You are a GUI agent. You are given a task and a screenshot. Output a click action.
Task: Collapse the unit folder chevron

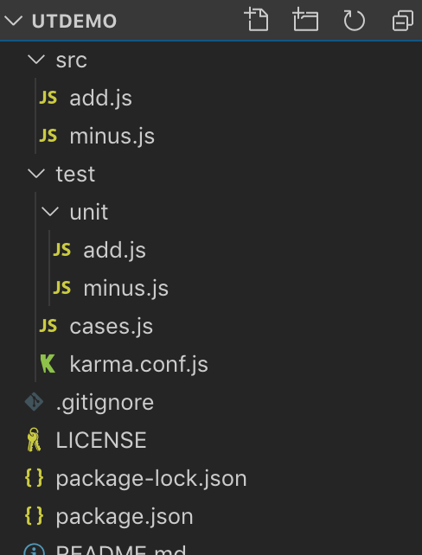coord(50,212)
